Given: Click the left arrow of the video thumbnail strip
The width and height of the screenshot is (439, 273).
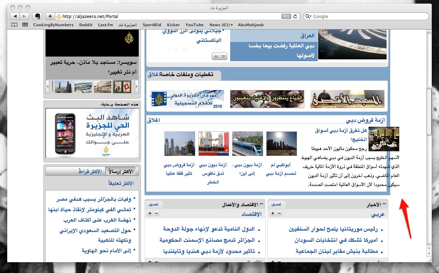Looking at the screenshot, I should pos(48,87).
